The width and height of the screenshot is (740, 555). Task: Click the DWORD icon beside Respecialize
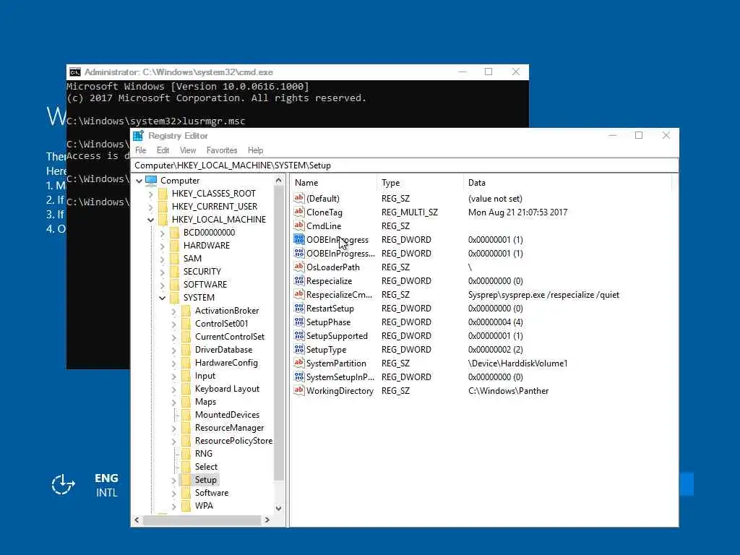click(298, 281)
